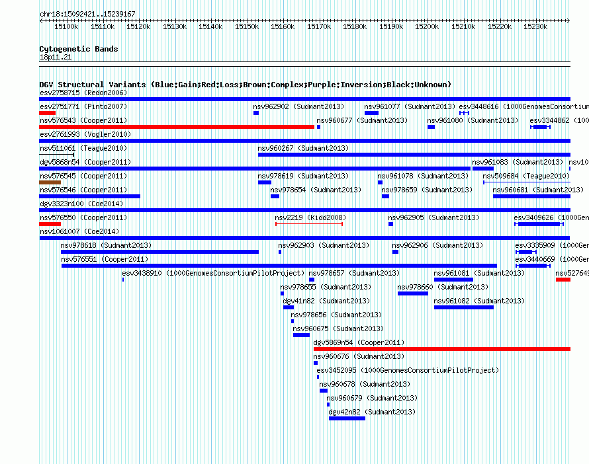Open variant dgv3323n100 (Coe2014)
Screen dimensions: 589x464
coord(81,204)
